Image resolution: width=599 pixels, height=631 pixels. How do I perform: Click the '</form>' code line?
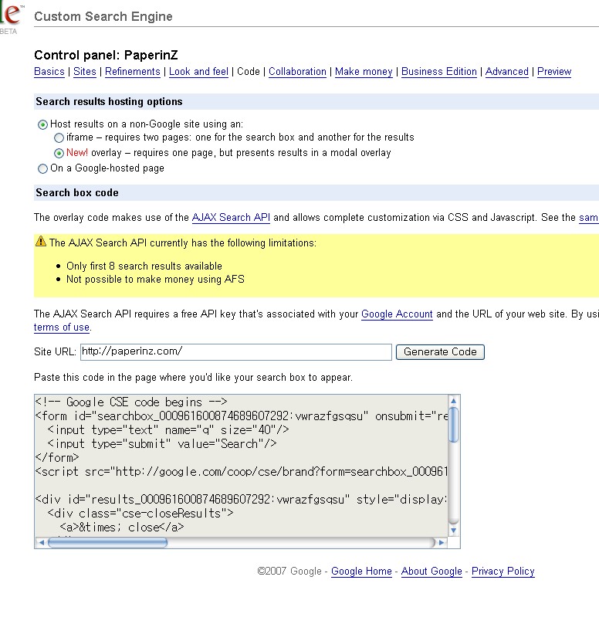[x=56, y=458]
